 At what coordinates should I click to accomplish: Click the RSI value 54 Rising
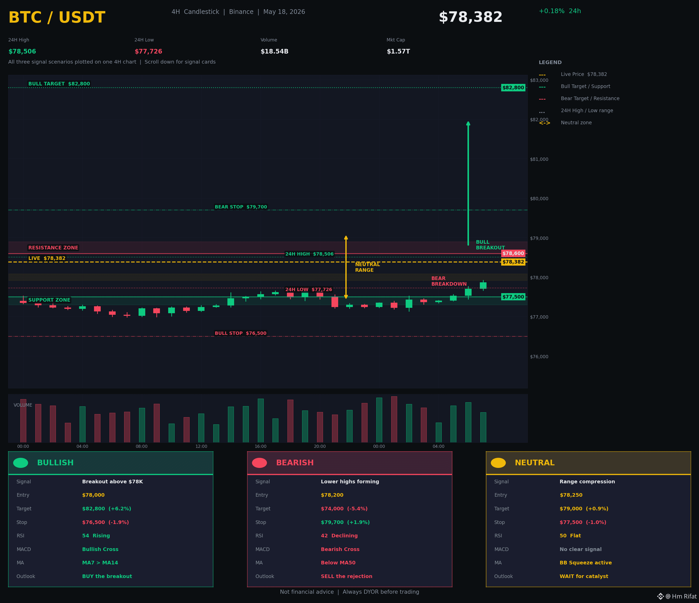pyautogui.click(x=96, y=536)
